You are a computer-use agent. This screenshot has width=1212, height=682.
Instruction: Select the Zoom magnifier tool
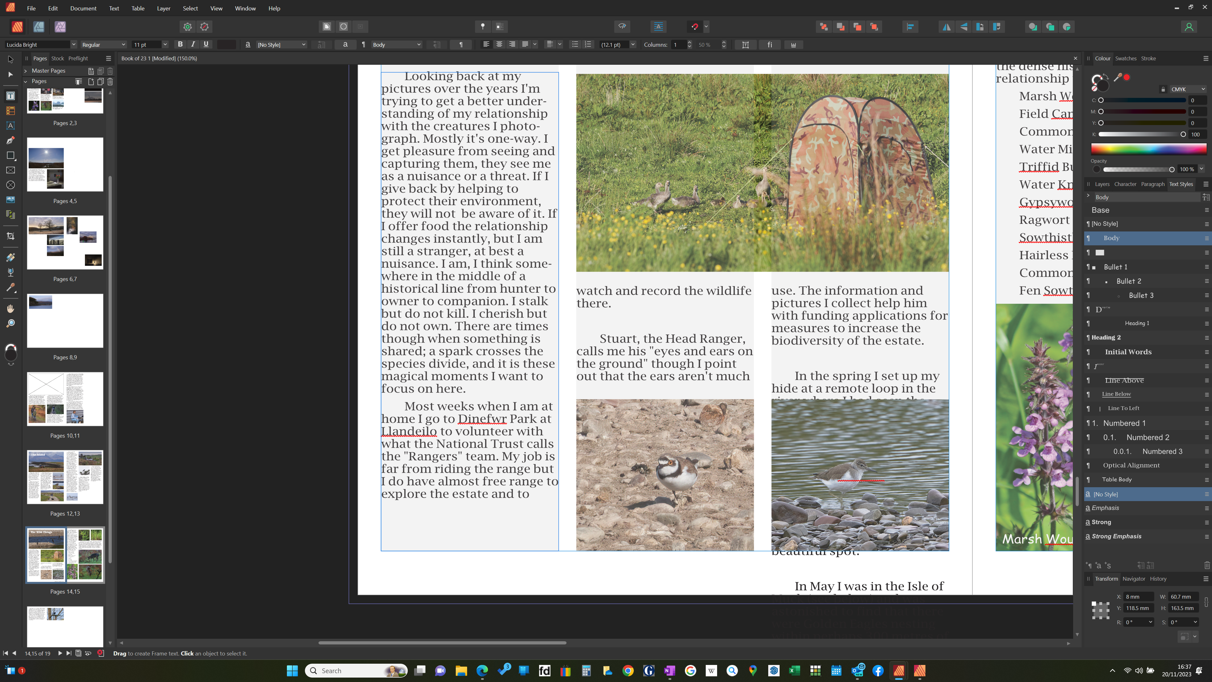point(10,324)
